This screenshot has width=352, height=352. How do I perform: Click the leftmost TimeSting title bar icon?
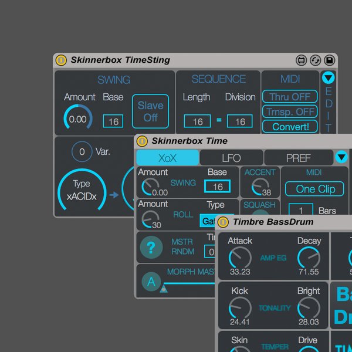coord(301,60)
